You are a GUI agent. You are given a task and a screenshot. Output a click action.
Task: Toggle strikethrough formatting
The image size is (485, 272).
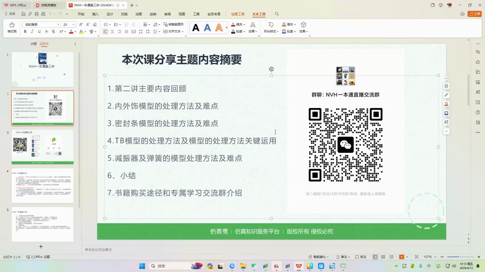pos(46,31)
